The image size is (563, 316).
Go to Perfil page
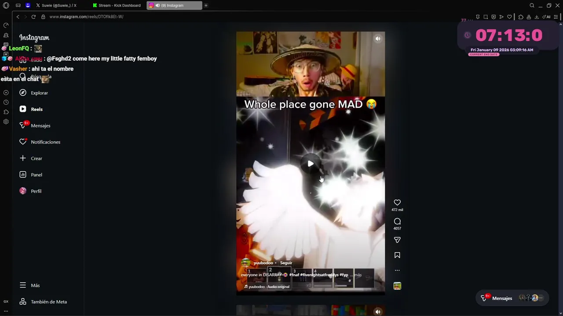coord(31,191)
